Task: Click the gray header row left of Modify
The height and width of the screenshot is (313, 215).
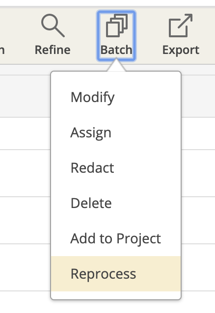Action: coord(25,96)
